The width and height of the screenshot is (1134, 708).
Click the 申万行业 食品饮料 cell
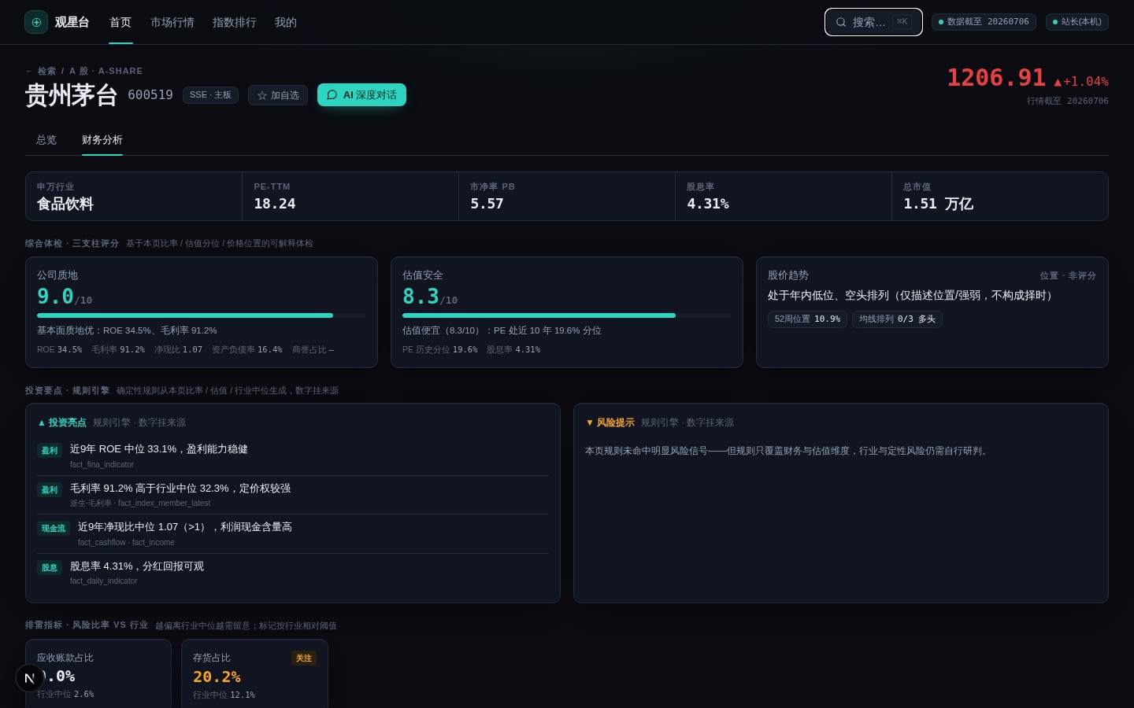coord(134,197)
